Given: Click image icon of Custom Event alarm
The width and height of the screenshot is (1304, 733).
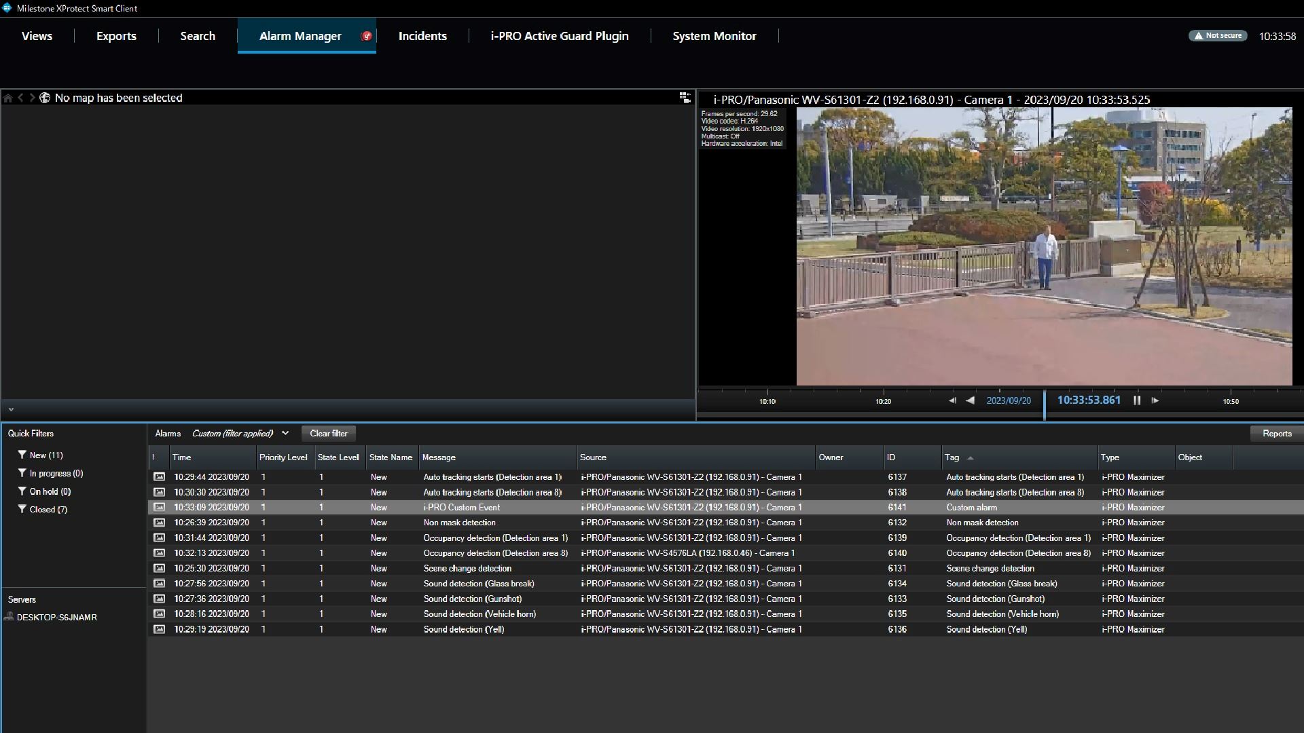Looking at the screenshot, I should tap(159, 507).
